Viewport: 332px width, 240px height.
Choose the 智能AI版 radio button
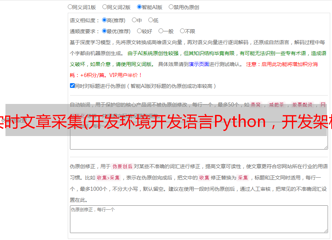[x=140, y=7]
